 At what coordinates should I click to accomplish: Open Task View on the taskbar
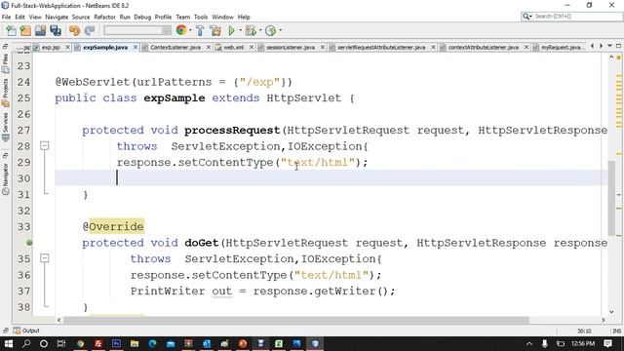coord(61,343)
